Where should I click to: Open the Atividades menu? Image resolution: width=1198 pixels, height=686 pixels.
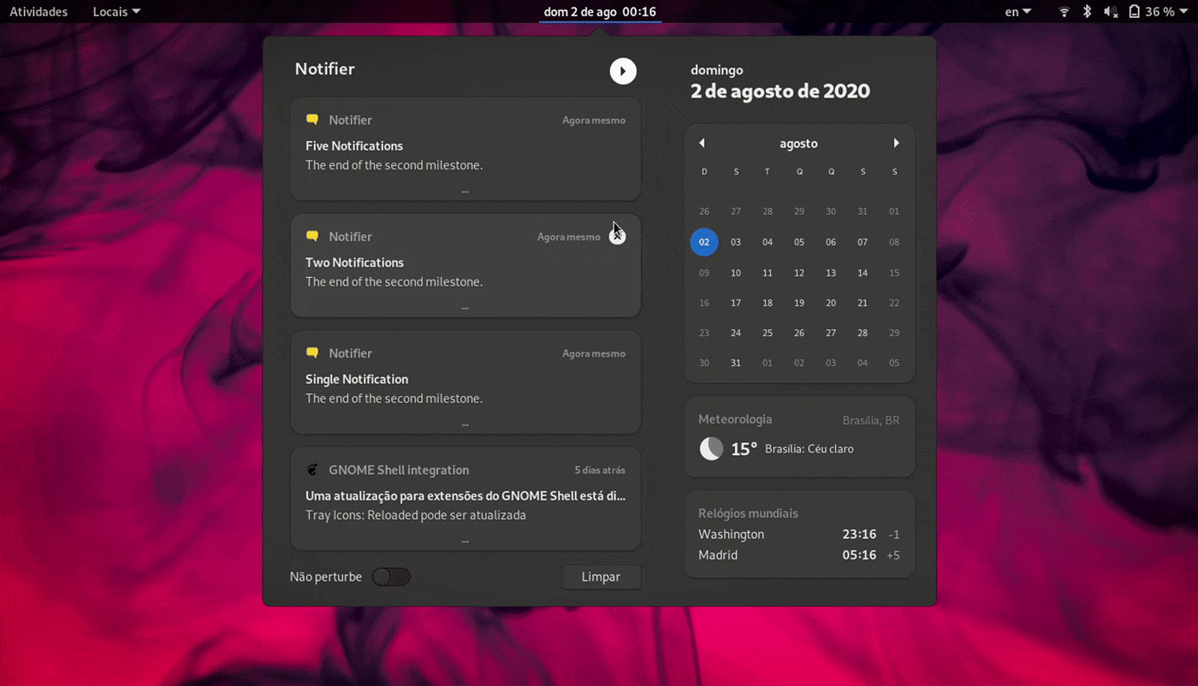click(x=38, y=11)
